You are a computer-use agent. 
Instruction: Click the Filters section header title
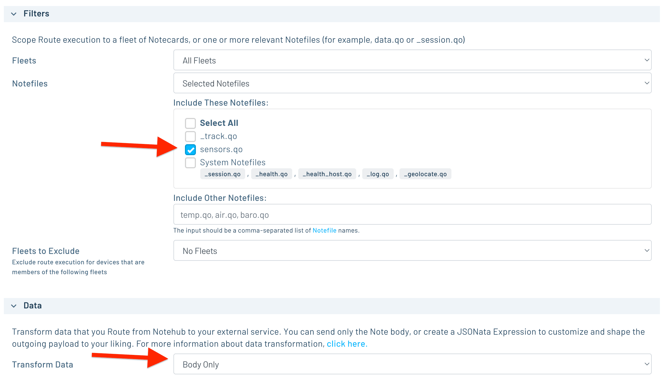pyautogui.click(x=36, y=14)
